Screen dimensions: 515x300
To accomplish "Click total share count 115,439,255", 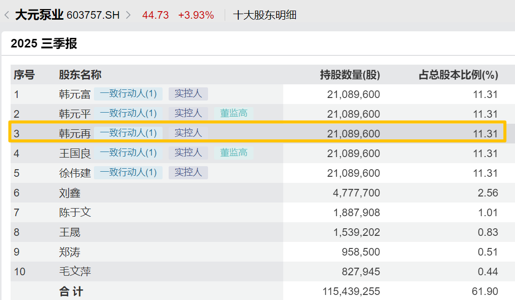I will (351, 291).
